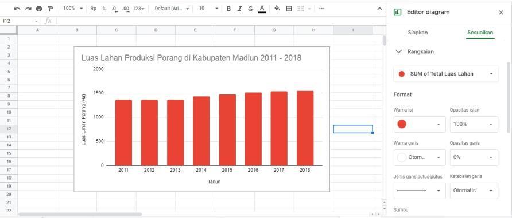
Task: Click the redo arrow icon
Action: point(28,9)
